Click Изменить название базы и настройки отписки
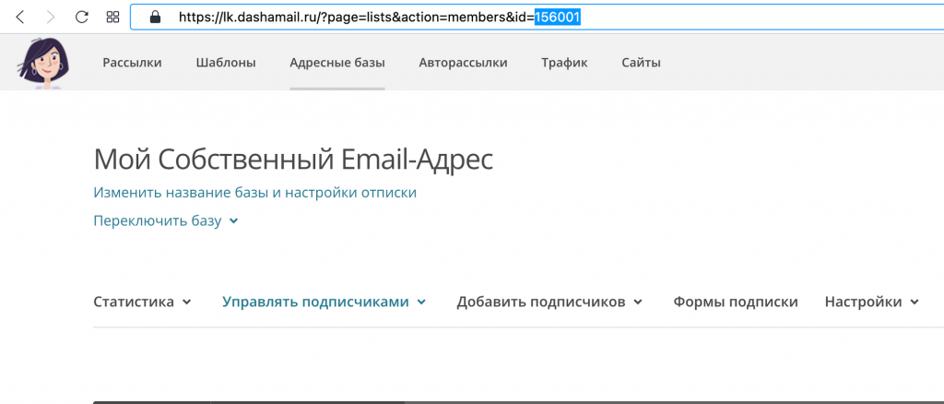 coord(255,193)
